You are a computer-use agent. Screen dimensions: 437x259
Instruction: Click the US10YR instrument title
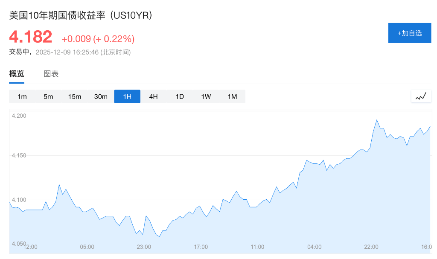tap(79, 15)
